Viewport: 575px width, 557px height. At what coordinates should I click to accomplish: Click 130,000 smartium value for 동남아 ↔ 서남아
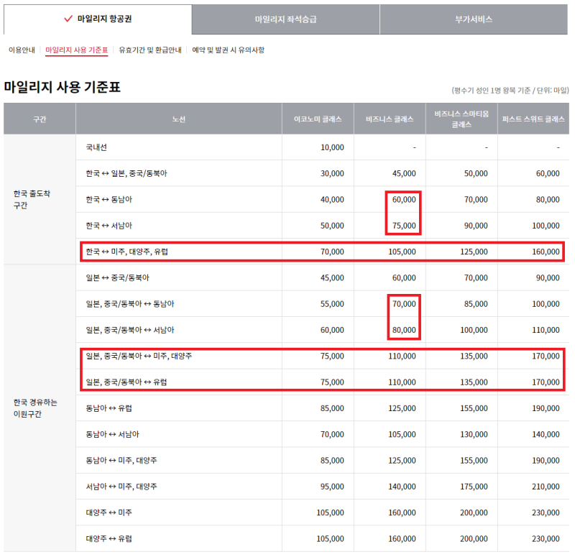coord(474,434)
